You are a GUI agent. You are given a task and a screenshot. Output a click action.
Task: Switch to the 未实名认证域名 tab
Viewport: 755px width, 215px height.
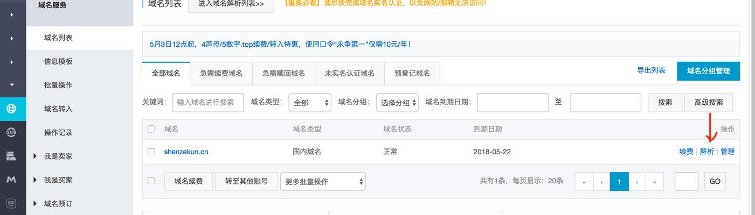(x=349, y=73)
